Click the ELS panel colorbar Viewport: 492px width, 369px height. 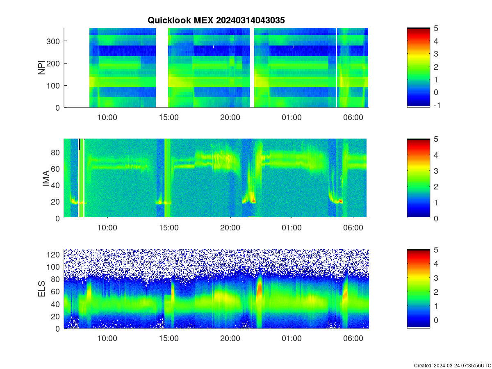[x=419, y=289]
